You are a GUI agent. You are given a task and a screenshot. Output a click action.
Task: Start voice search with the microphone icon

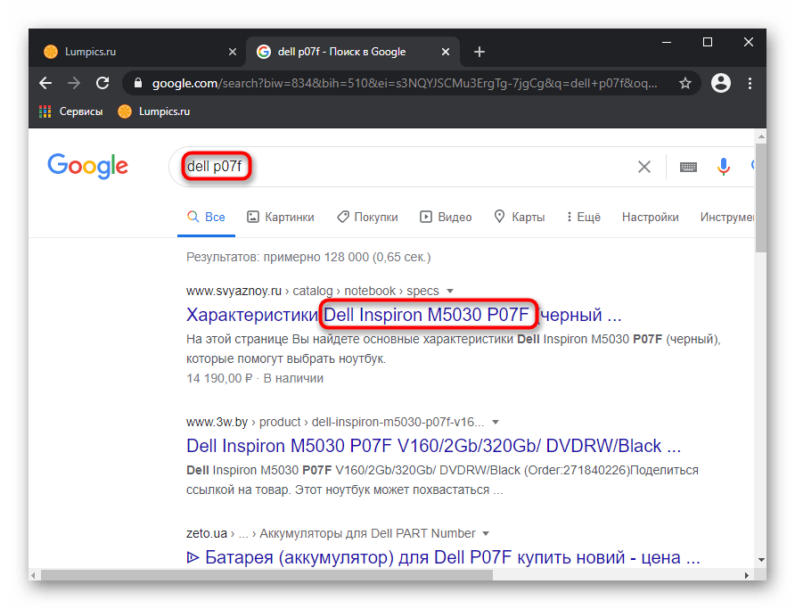point(724,167)
